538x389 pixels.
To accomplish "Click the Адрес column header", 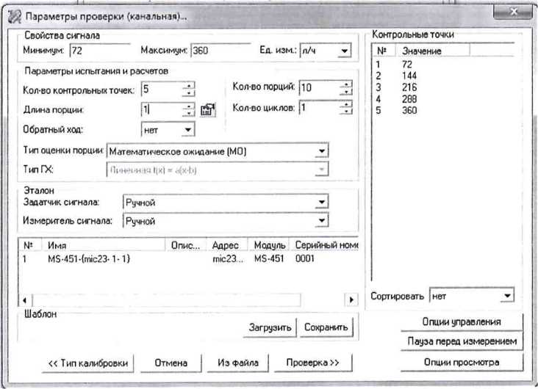I will [x=226, y=245].
